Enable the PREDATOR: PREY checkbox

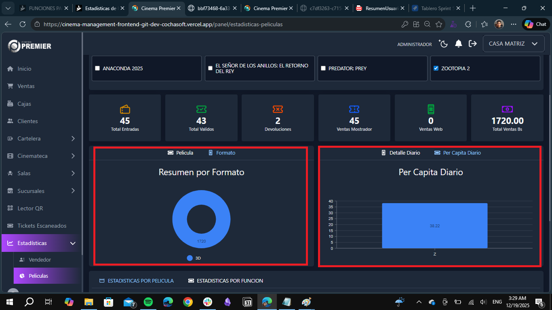(x=323, y=68)
